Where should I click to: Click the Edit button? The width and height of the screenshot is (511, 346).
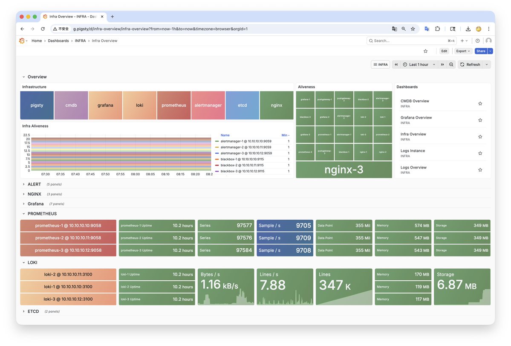[444, 51]
